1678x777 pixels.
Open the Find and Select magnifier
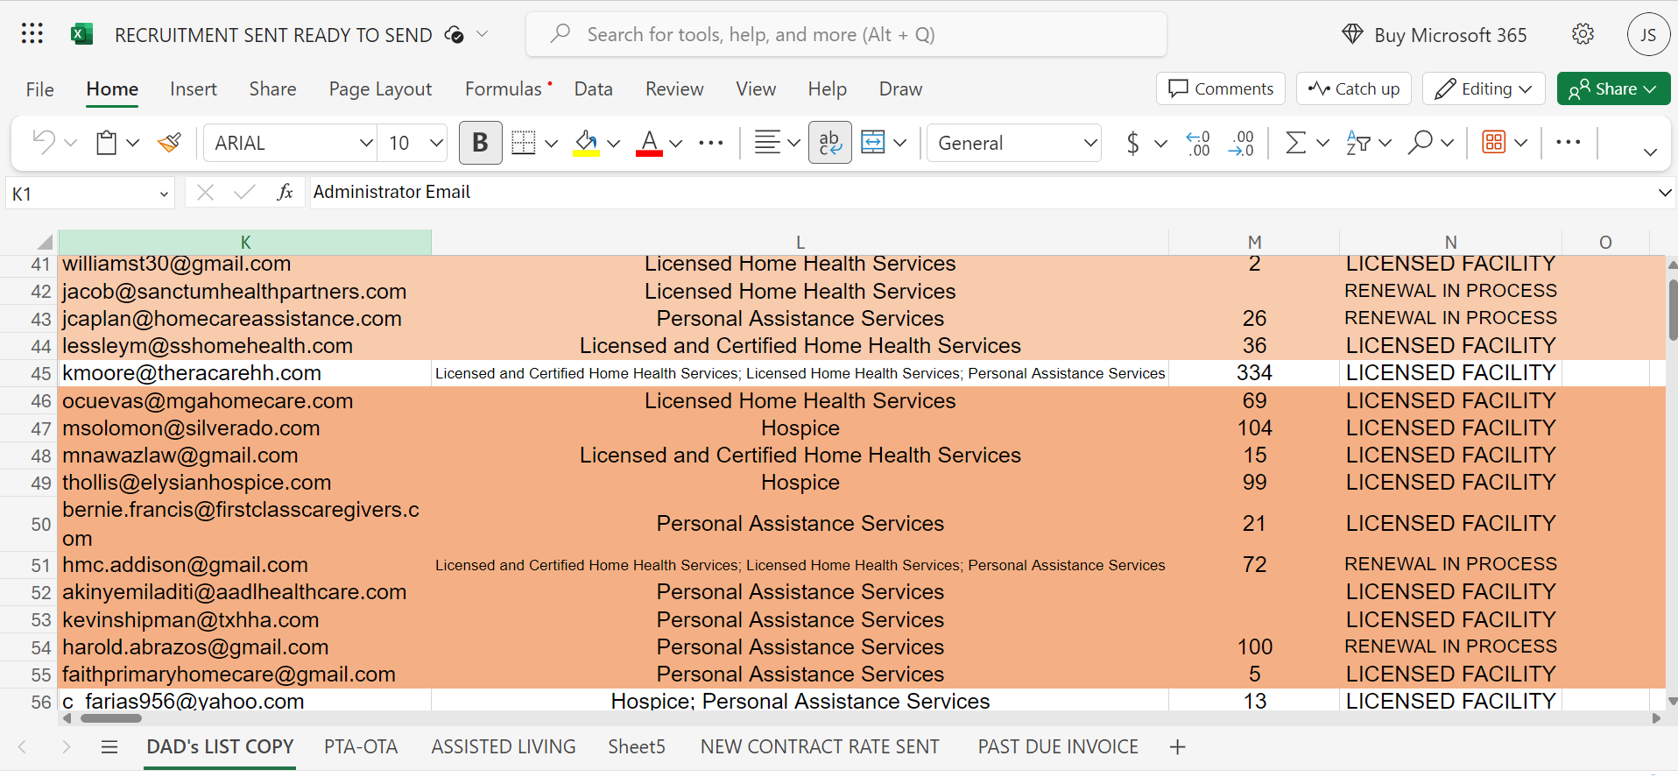(x=1420, y=143)
